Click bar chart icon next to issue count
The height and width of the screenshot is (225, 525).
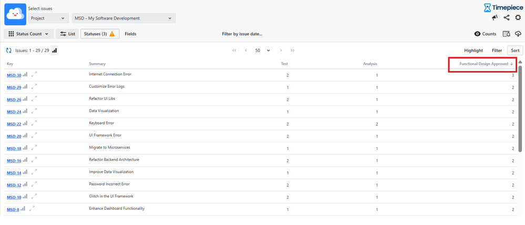[54, 50]
